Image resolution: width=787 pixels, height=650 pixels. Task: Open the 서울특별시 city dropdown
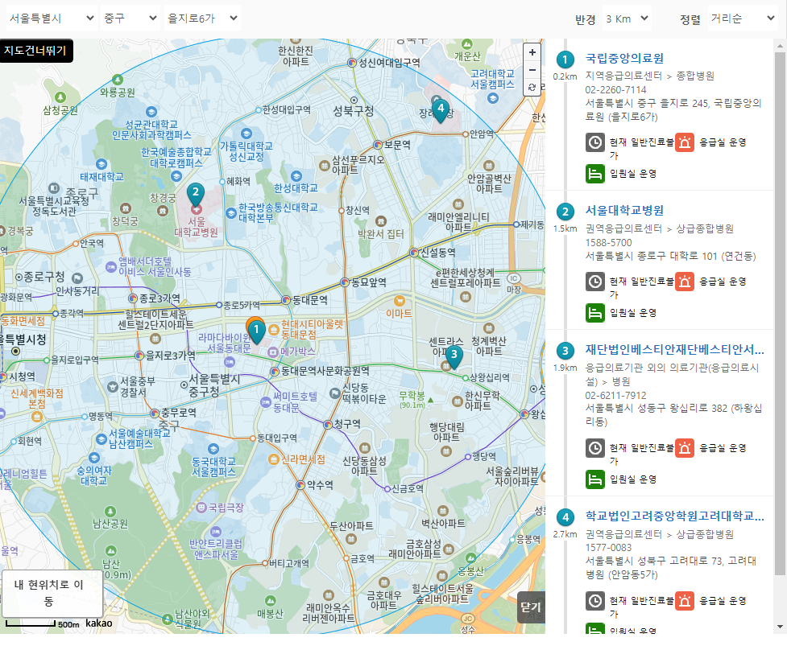point(52,19)
